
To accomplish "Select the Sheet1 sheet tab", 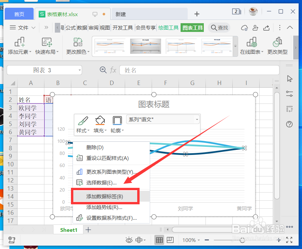I will pos(68,230).
